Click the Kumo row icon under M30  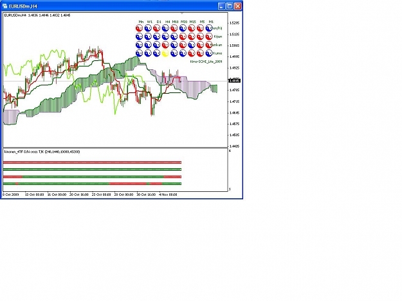(183, 53)
